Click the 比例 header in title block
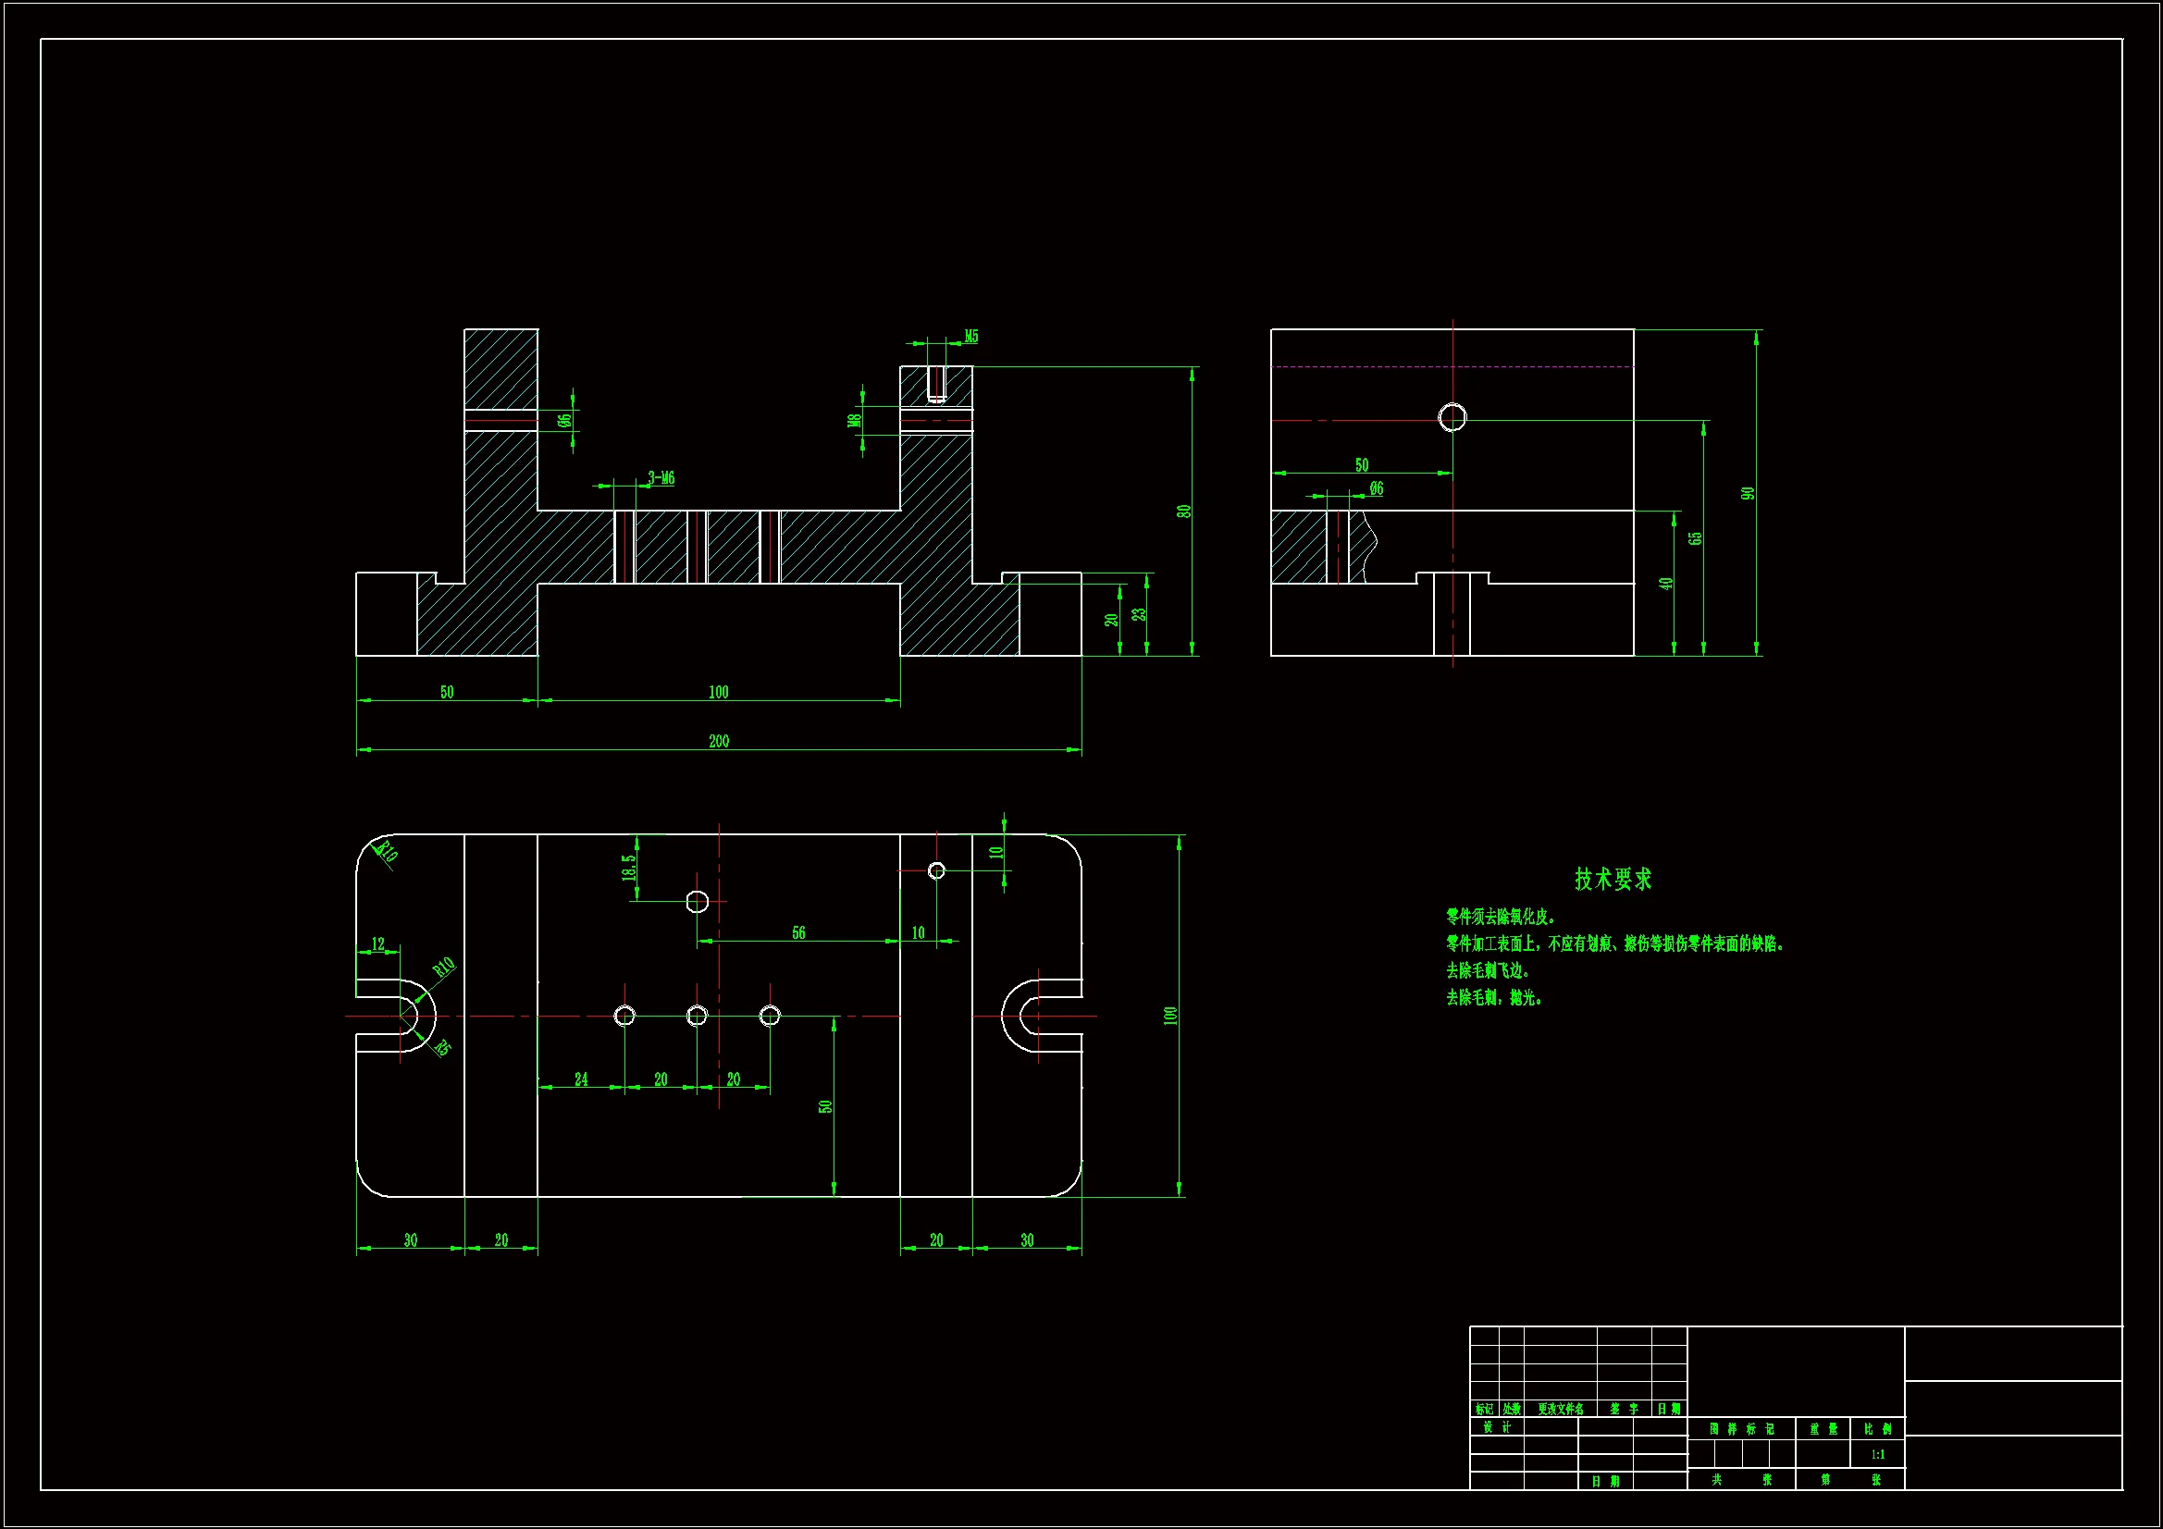2163x1529 pixels. [x=1877, y=1429]
